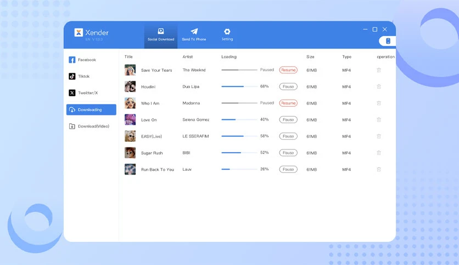Pause the Houdini download
Image resolution: width=459 pixels, height=265 pixels.
tap(288, 87)
